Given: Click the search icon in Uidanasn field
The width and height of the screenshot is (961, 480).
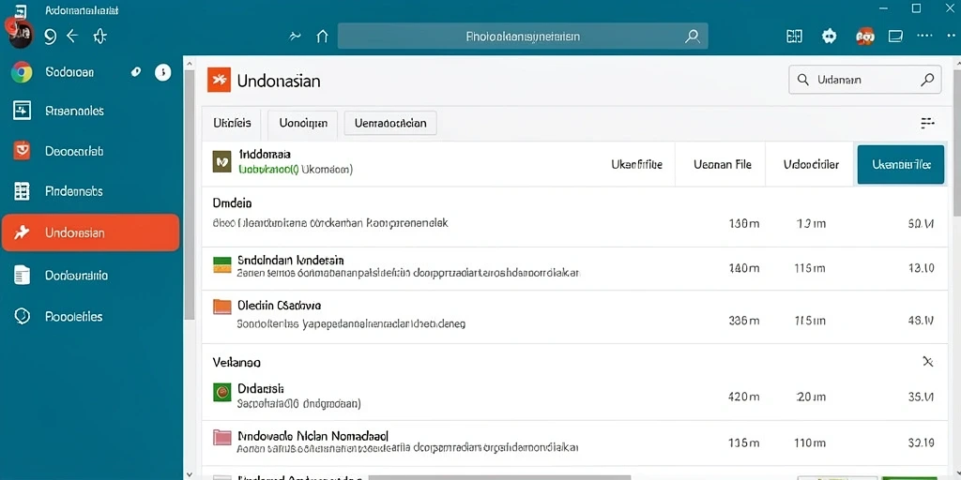Looking at the screenshot, I should (927, 80).
